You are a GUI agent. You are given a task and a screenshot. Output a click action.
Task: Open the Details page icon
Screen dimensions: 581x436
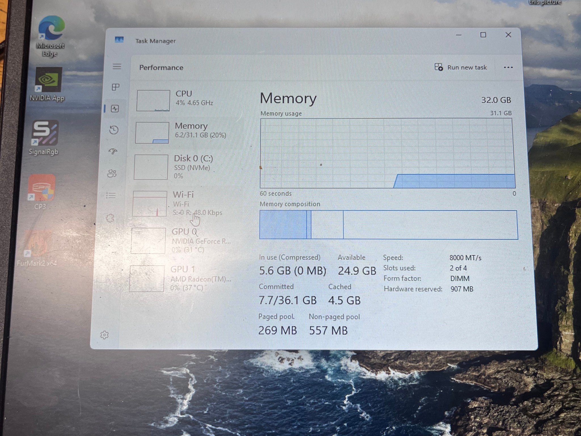pos(111,195)
